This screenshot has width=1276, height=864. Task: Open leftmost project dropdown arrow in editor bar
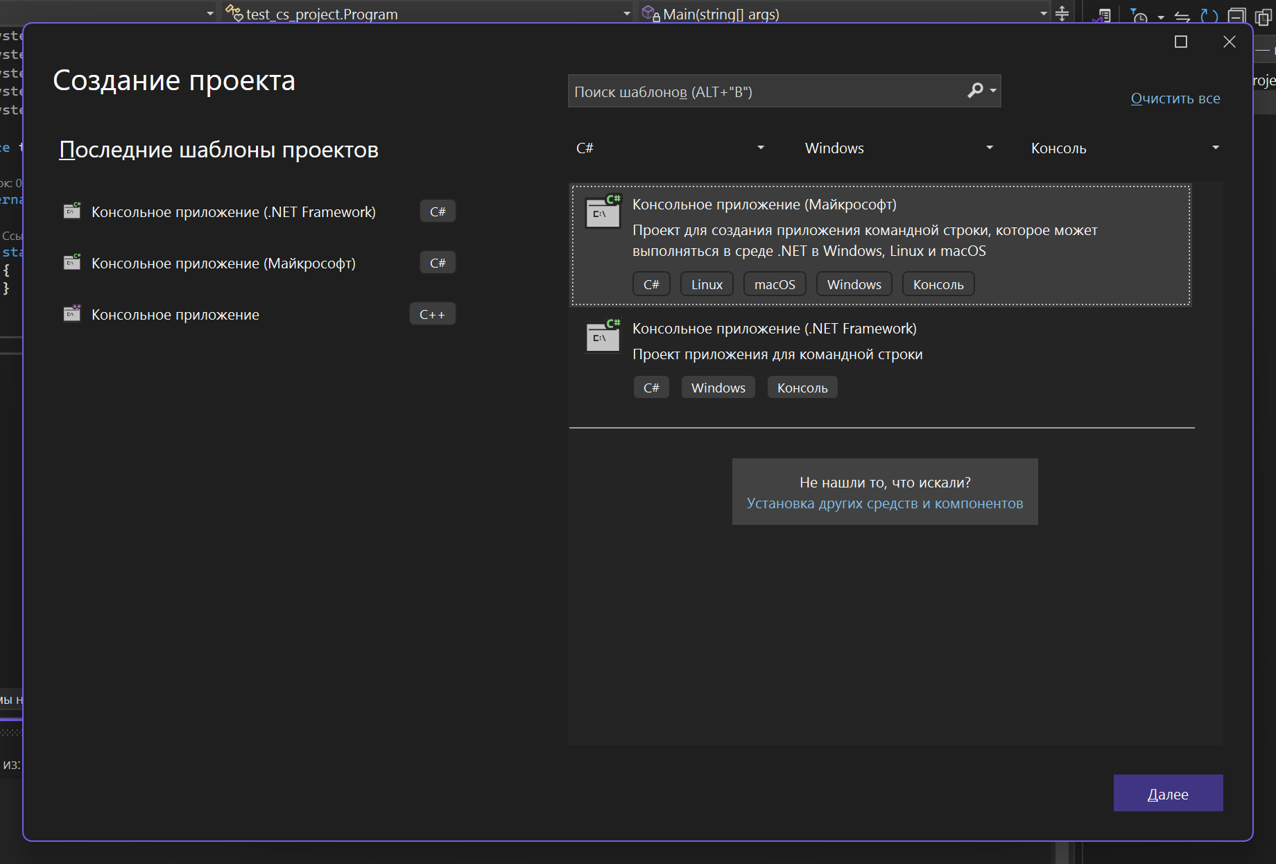[x=210, y=13]
